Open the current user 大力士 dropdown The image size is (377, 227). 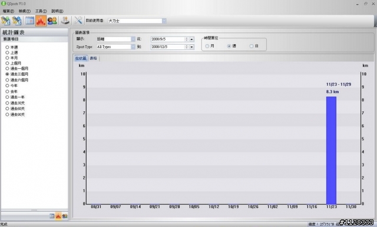click(164, 21)
